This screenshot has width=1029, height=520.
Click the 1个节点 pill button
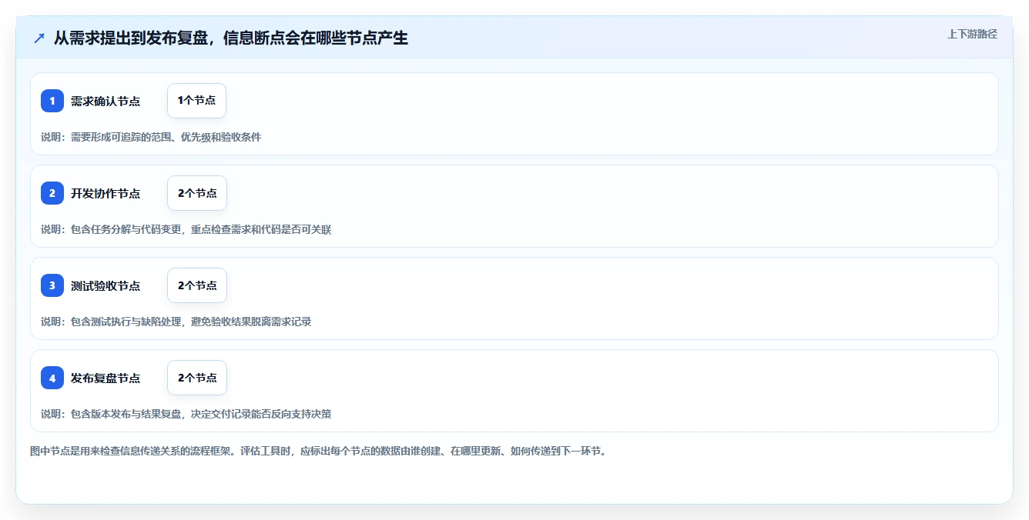[x=196, y=101]
